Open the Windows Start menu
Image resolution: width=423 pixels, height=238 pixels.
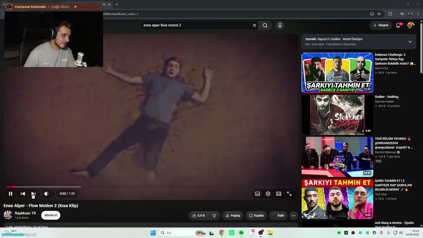pyautogui.click(x=153, y=233)
